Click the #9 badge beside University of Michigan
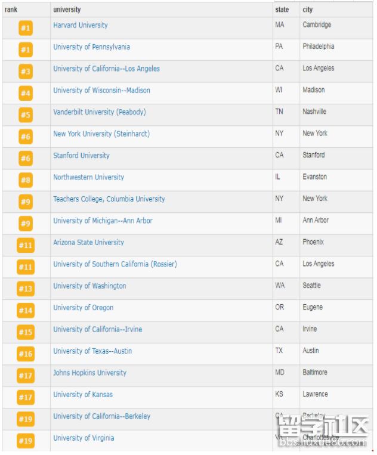Viewport: 377px width, 455px height. click(x=26, y=224)
